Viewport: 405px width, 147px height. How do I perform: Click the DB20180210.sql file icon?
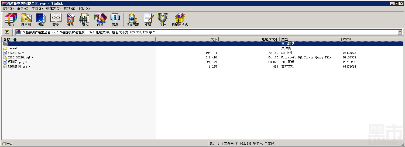tap(5, 58)
